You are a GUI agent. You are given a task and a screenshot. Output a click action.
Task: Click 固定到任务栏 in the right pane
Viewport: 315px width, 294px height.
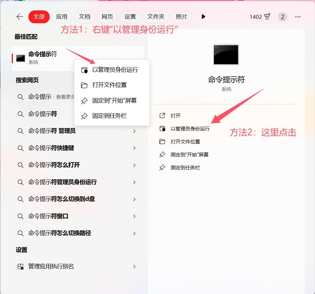click(185, 168)
